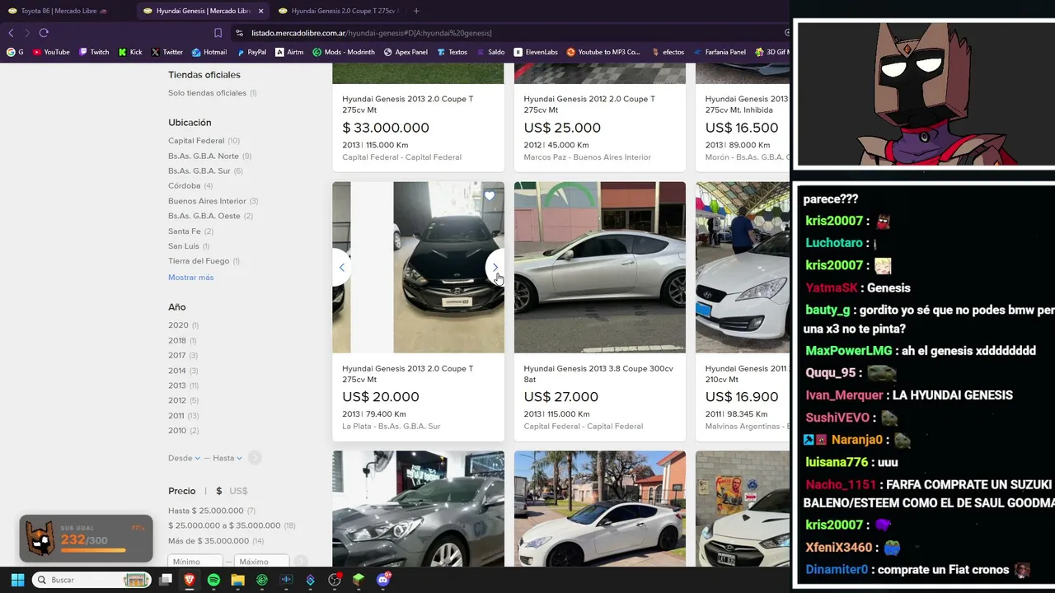Viewport: 1055px width, 593px height.
Task: Open the Google bookmark
Action: 15,52
